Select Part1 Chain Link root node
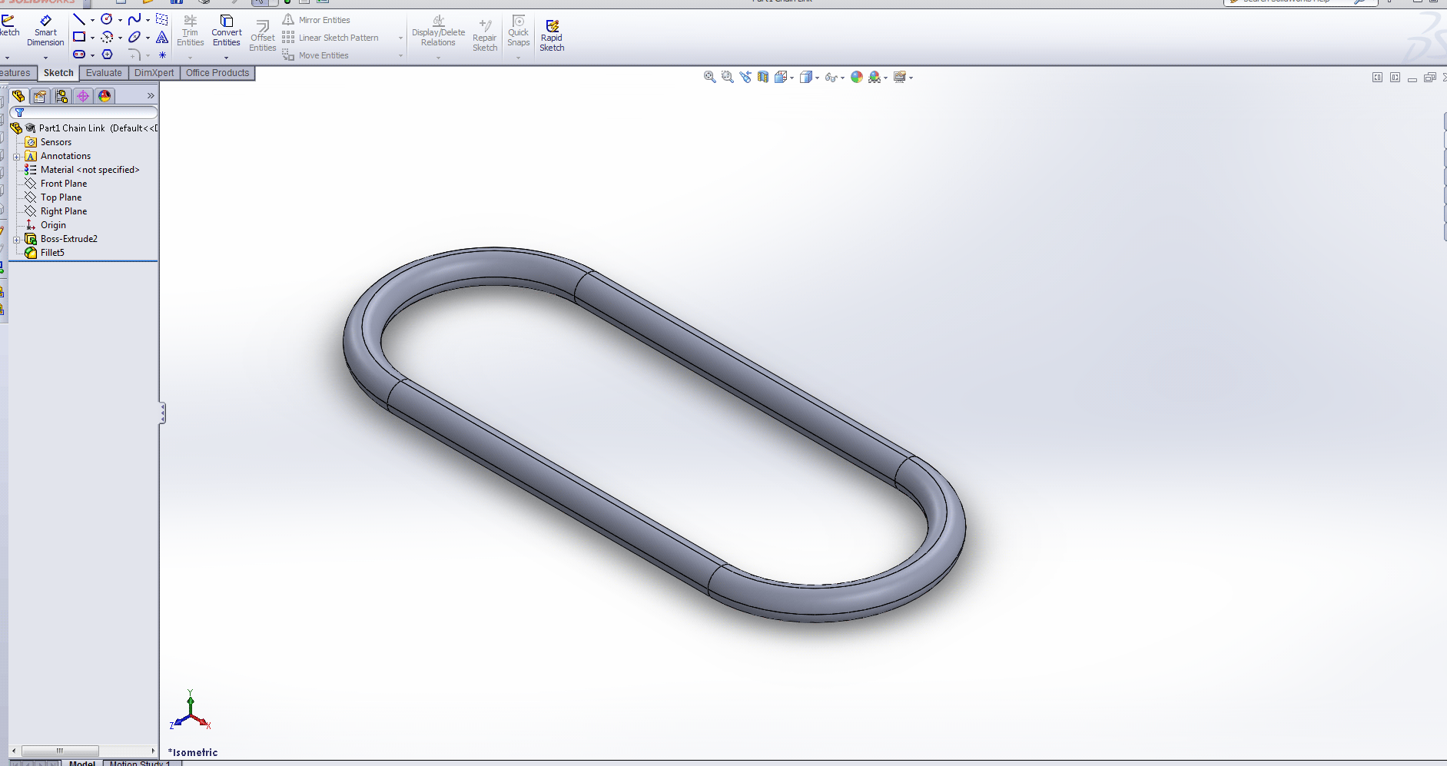The image size is (1447, 766). coord(85,128)
